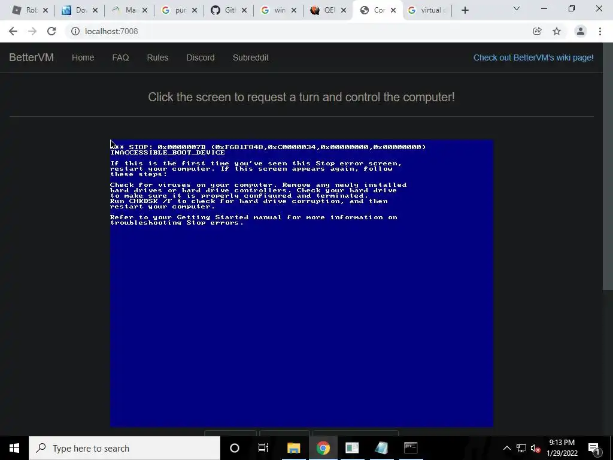Go to the Home nav link
This screenshot has width=613, height=460.
pyautogui.click(x=83, y=57)
